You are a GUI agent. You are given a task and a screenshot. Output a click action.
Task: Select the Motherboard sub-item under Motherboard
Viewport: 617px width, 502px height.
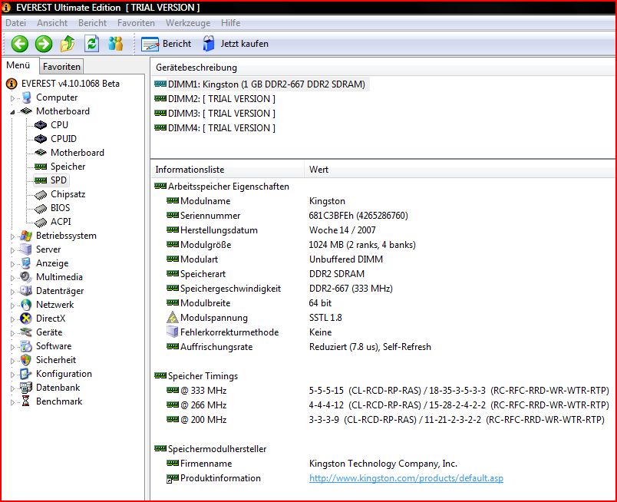pos(77,153)
